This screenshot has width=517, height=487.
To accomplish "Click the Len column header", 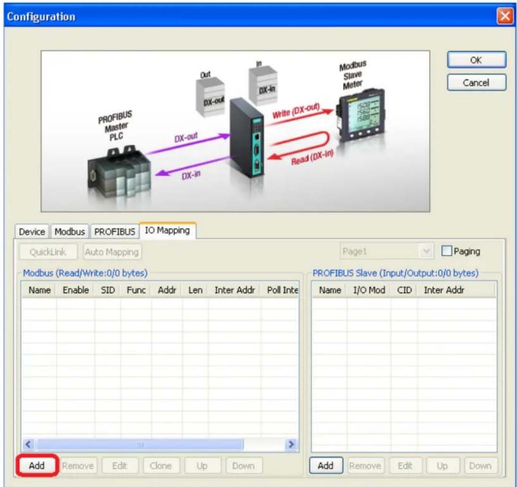I will click(x=195, y=290).
